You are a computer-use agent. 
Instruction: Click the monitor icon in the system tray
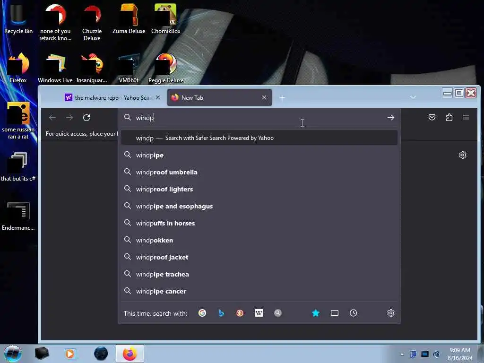click(x=425, y=354)
